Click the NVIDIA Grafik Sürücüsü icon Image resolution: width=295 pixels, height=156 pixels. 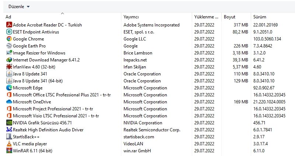[x=9, y=123]
